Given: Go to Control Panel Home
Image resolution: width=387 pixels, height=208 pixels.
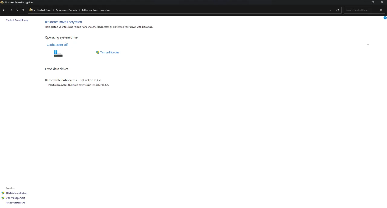Looking at the screenshot, I should click(17, 20).
